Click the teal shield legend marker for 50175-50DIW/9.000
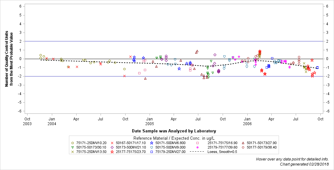Screen dimensions: 334x170 (152, 147)
